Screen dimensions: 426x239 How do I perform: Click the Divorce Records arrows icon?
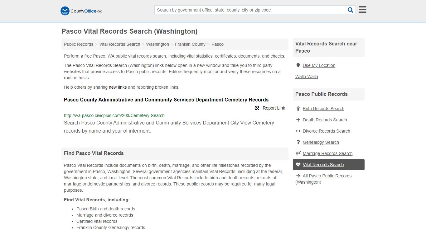(x=298, y=131)
